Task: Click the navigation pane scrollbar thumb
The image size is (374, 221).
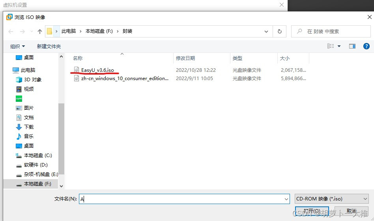Action: coord(61,139)
